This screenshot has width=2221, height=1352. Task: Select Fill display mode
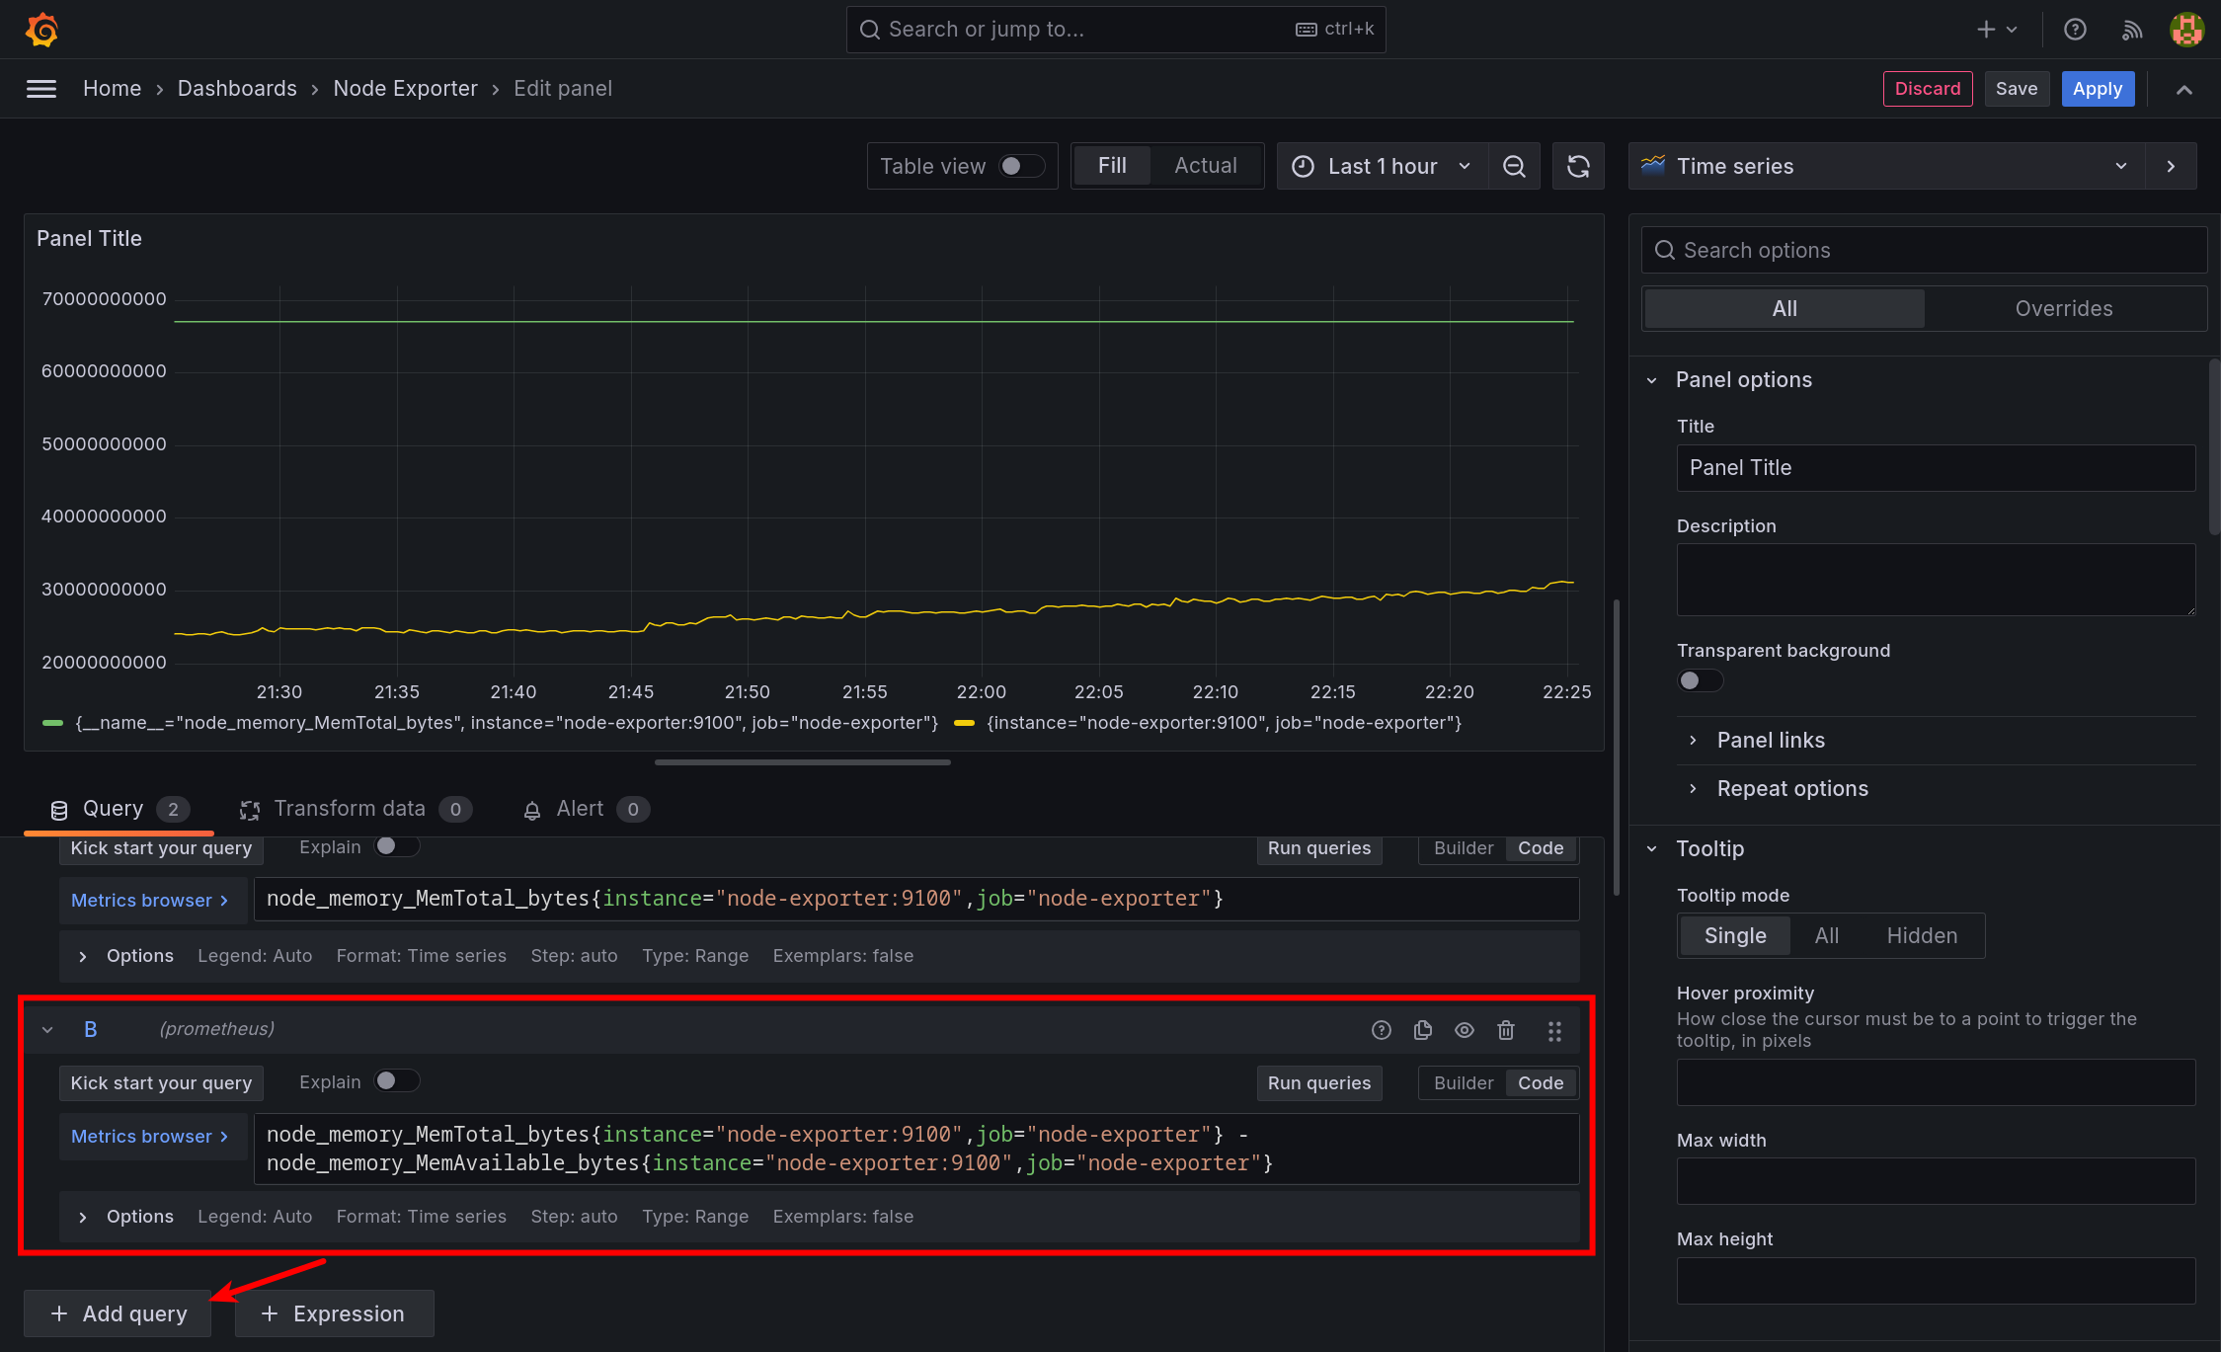(x=1112, y=165)
